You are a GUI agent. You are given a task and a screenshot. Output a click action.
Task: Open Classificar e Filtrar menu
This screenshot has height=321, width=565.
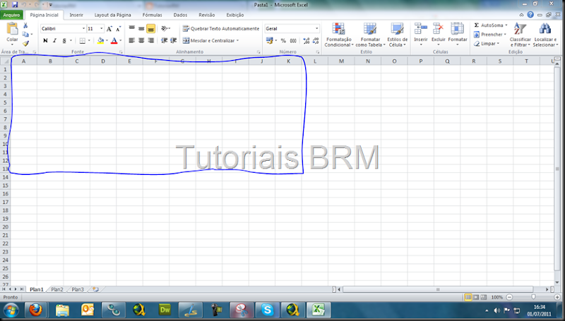pos(520,35)
